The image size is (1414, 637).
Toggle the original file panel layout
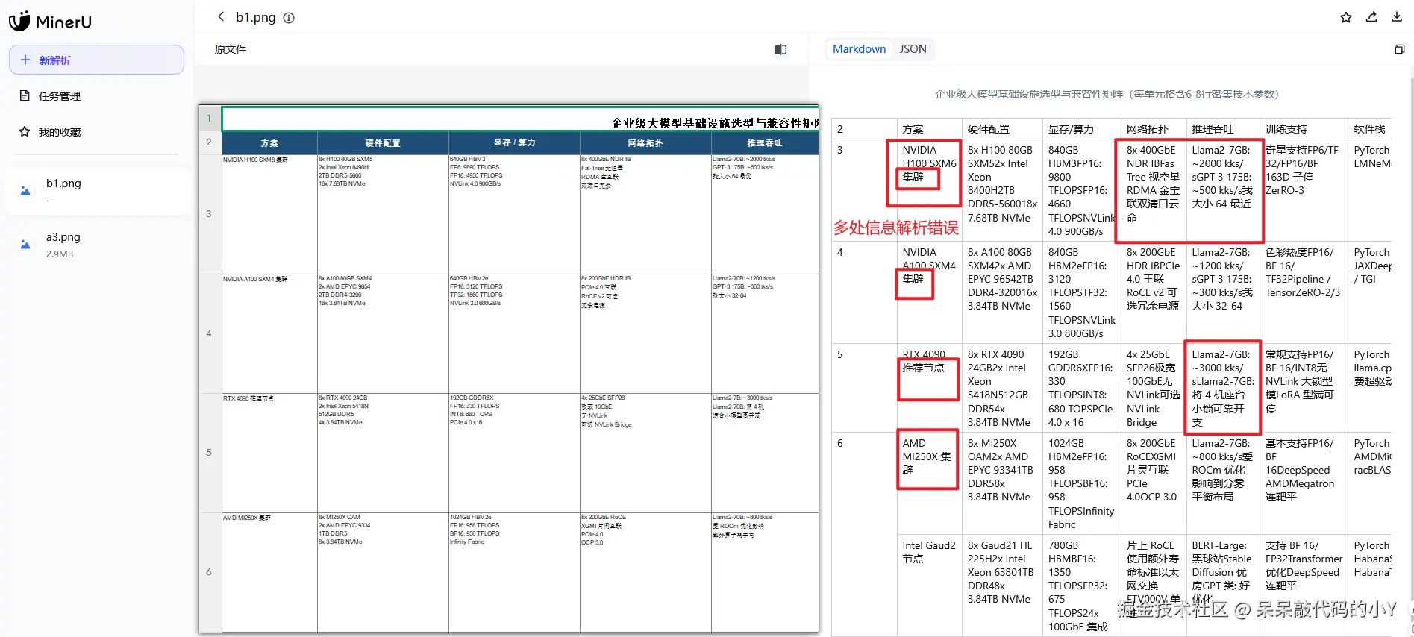pyautogui.click(x=780, y=49)
